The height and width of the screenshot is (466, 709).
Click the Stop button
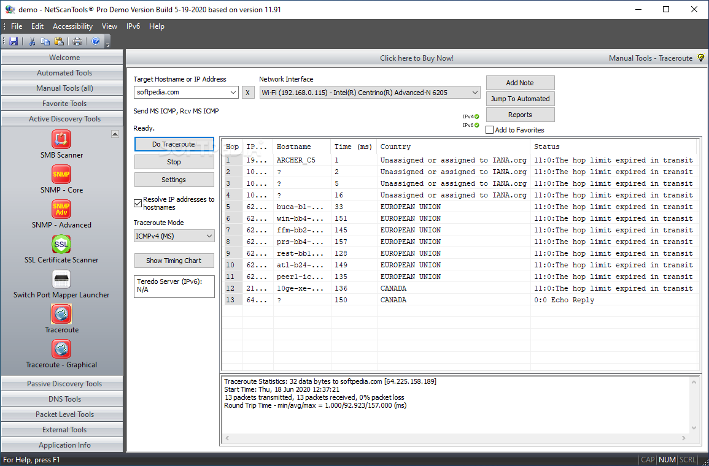click(x=174, y=162)
